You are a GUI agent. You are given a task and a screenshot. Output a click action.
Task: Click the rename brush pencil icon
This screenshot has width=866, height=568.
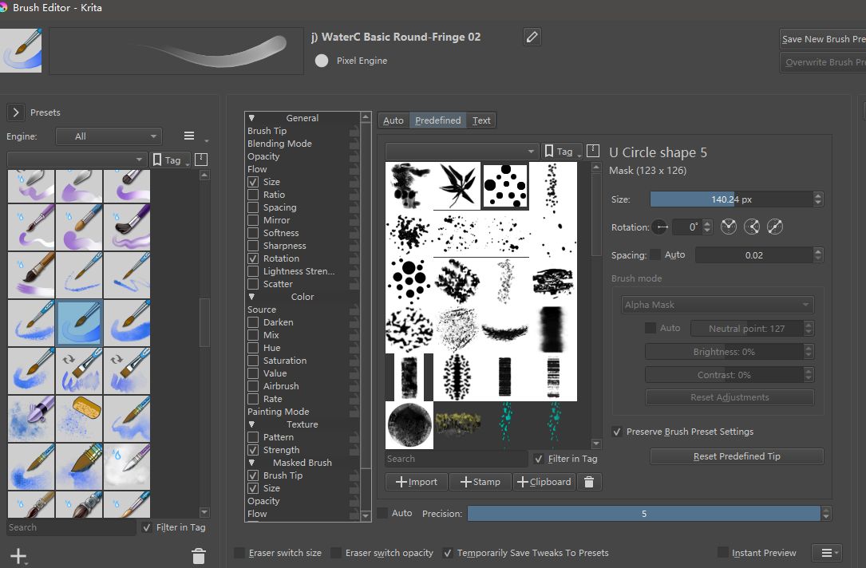[532, 37]
